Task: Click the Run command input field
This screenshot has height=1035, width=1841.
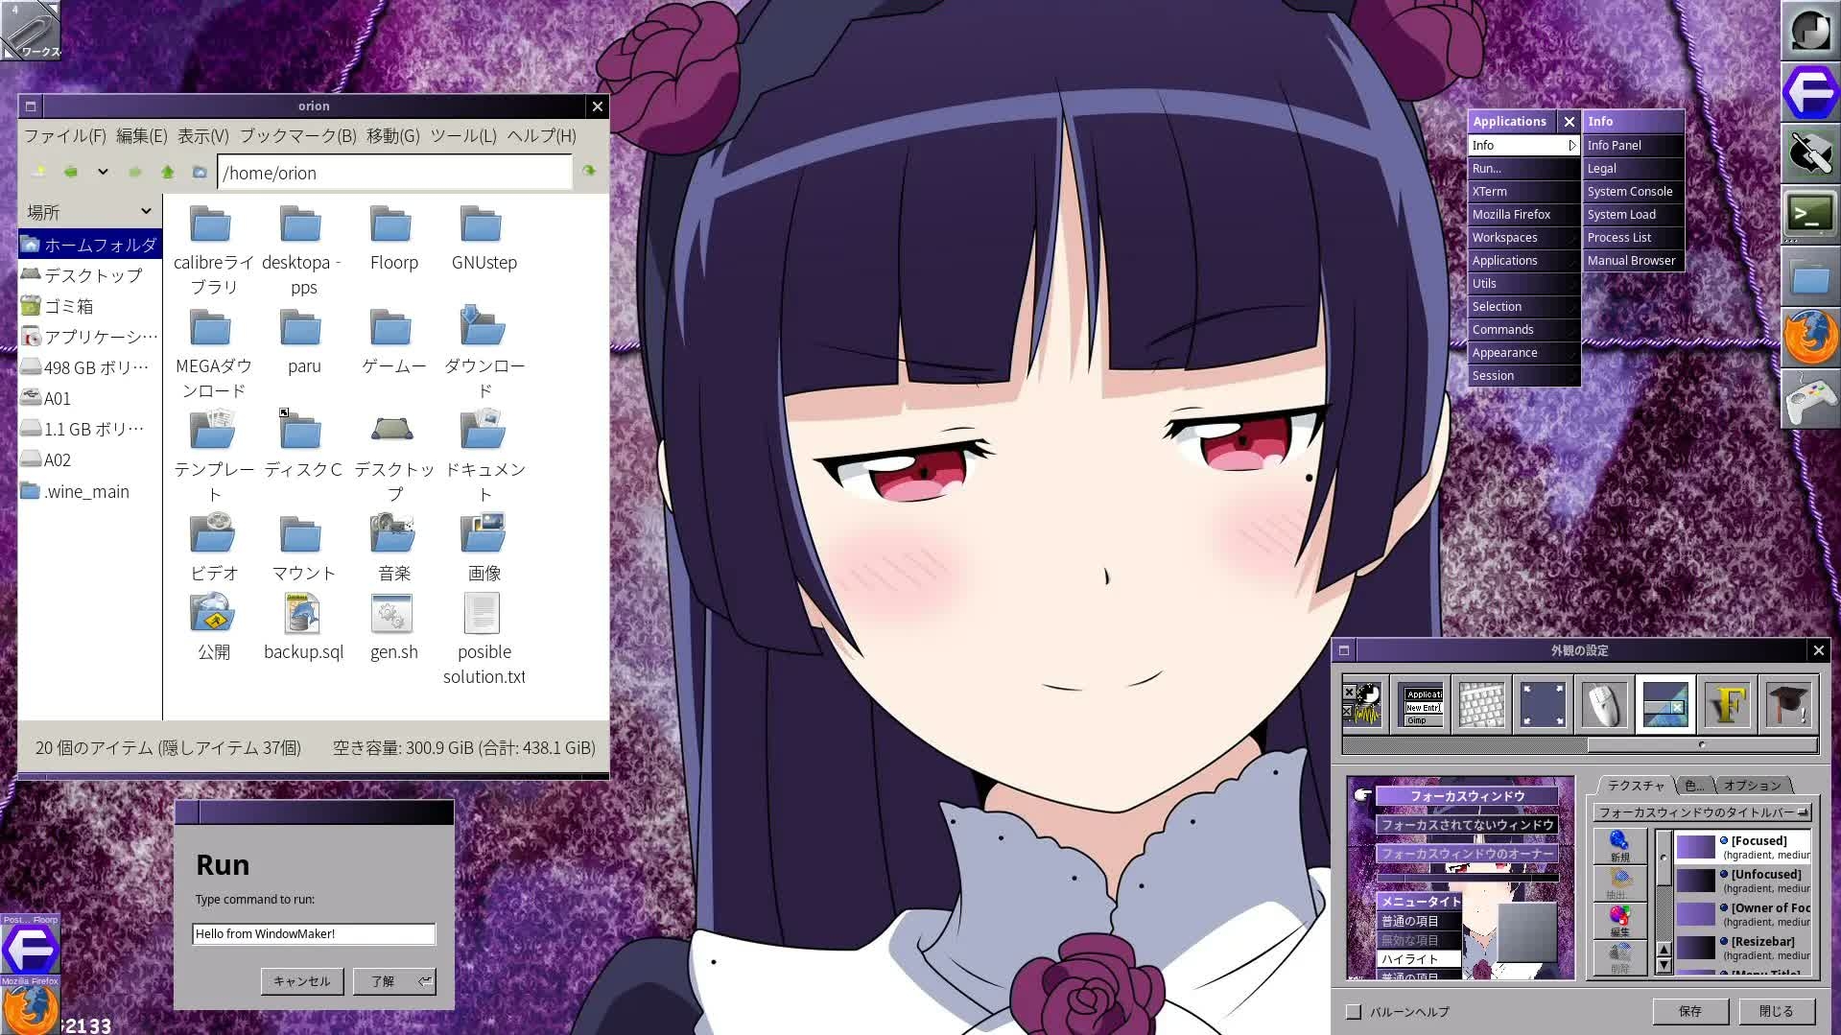Action: click(314, 933)
